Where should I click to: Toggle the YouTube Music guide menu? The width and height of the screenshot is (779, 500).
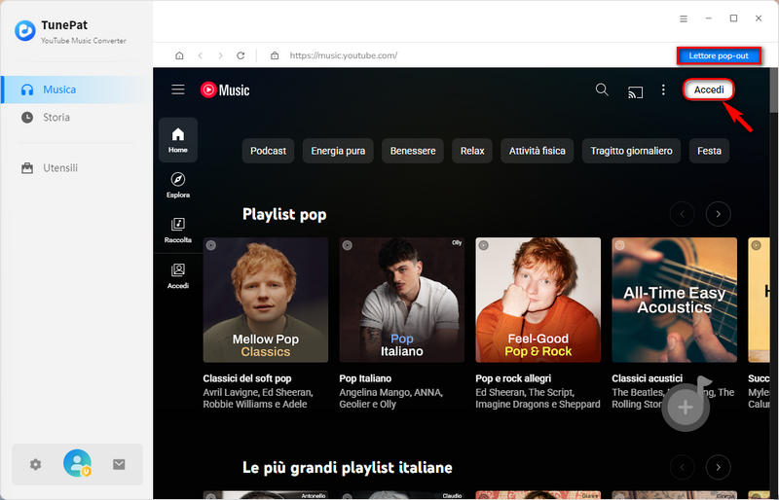pyautogui.click(x=178, y=89)
